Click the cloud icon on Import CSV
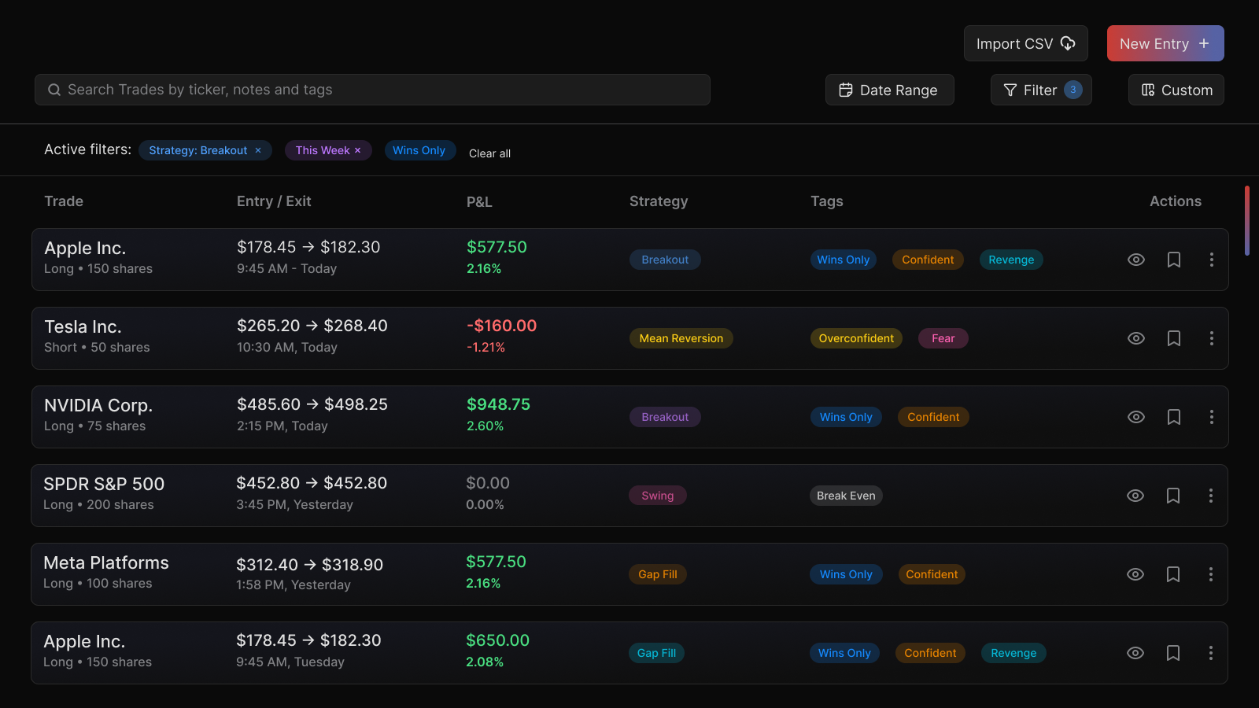The height and width of the screenshot is (708, 1259). tap(1068, 43)
